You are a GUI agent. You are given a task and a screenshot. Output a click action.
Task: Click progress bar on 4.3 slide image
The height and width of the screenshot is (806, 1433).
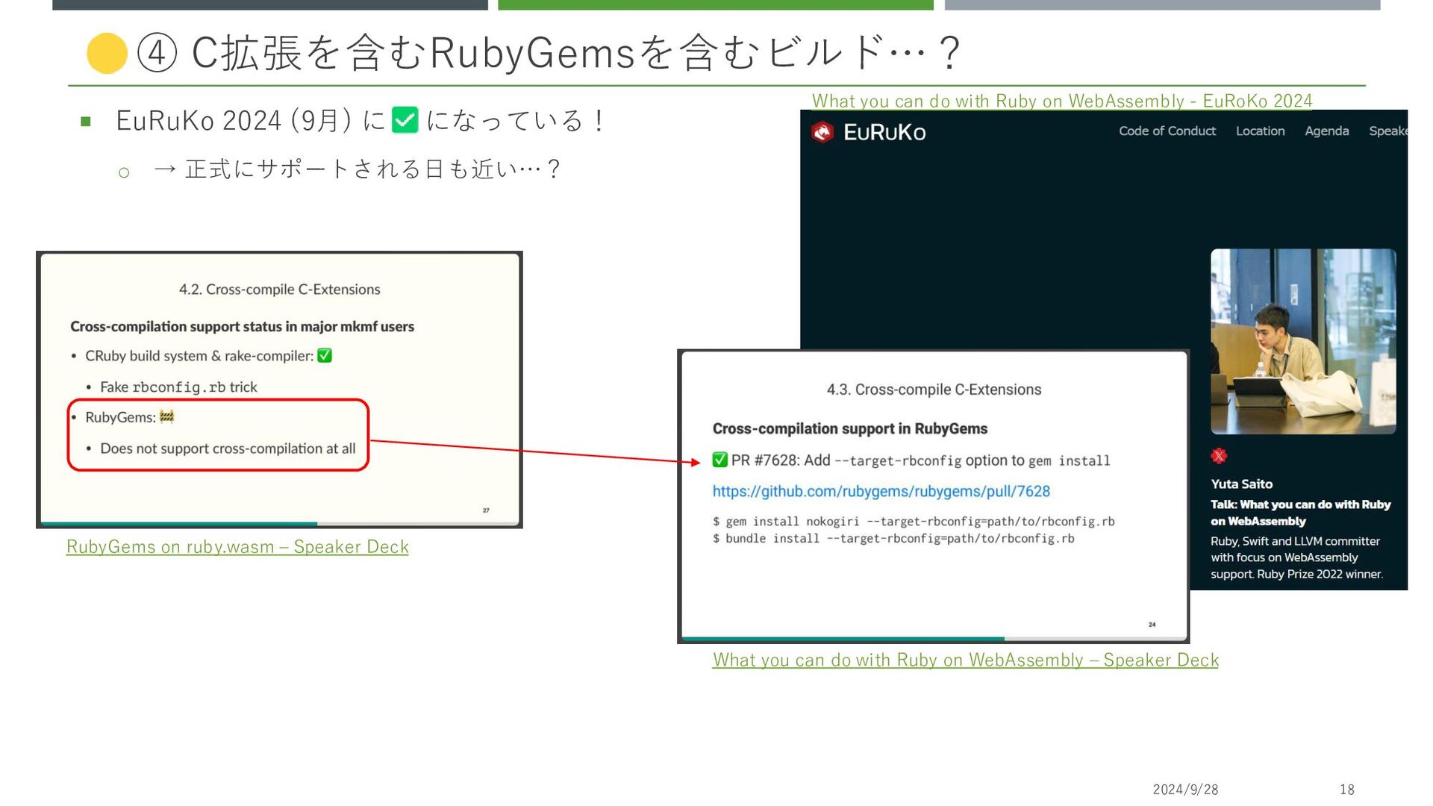coord(843,639)
